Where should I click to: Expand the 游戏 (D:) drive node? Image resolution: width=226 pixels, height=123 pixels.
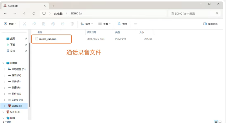pyautogui.click(x=5, y=75)
